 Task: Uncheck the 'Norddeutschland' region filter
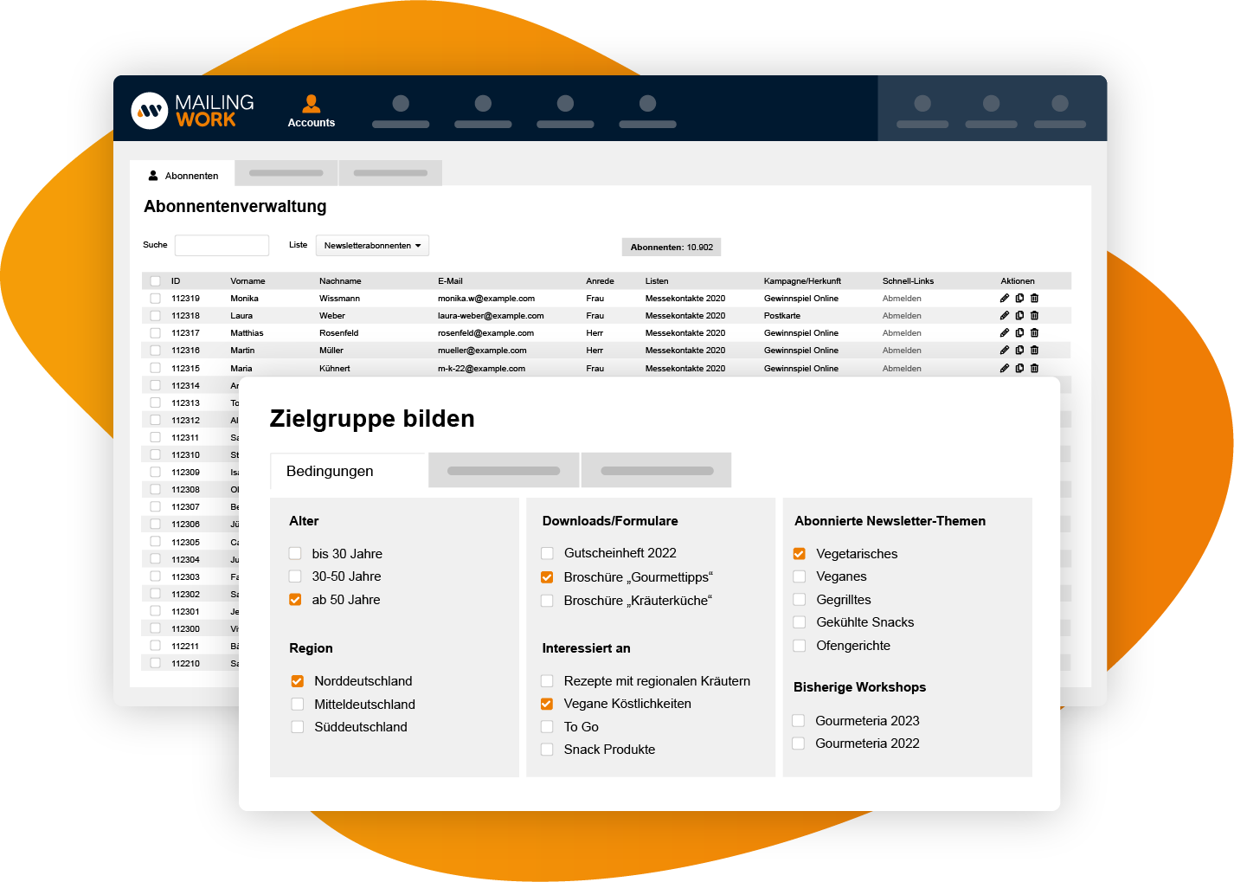(x=298, y=681)
